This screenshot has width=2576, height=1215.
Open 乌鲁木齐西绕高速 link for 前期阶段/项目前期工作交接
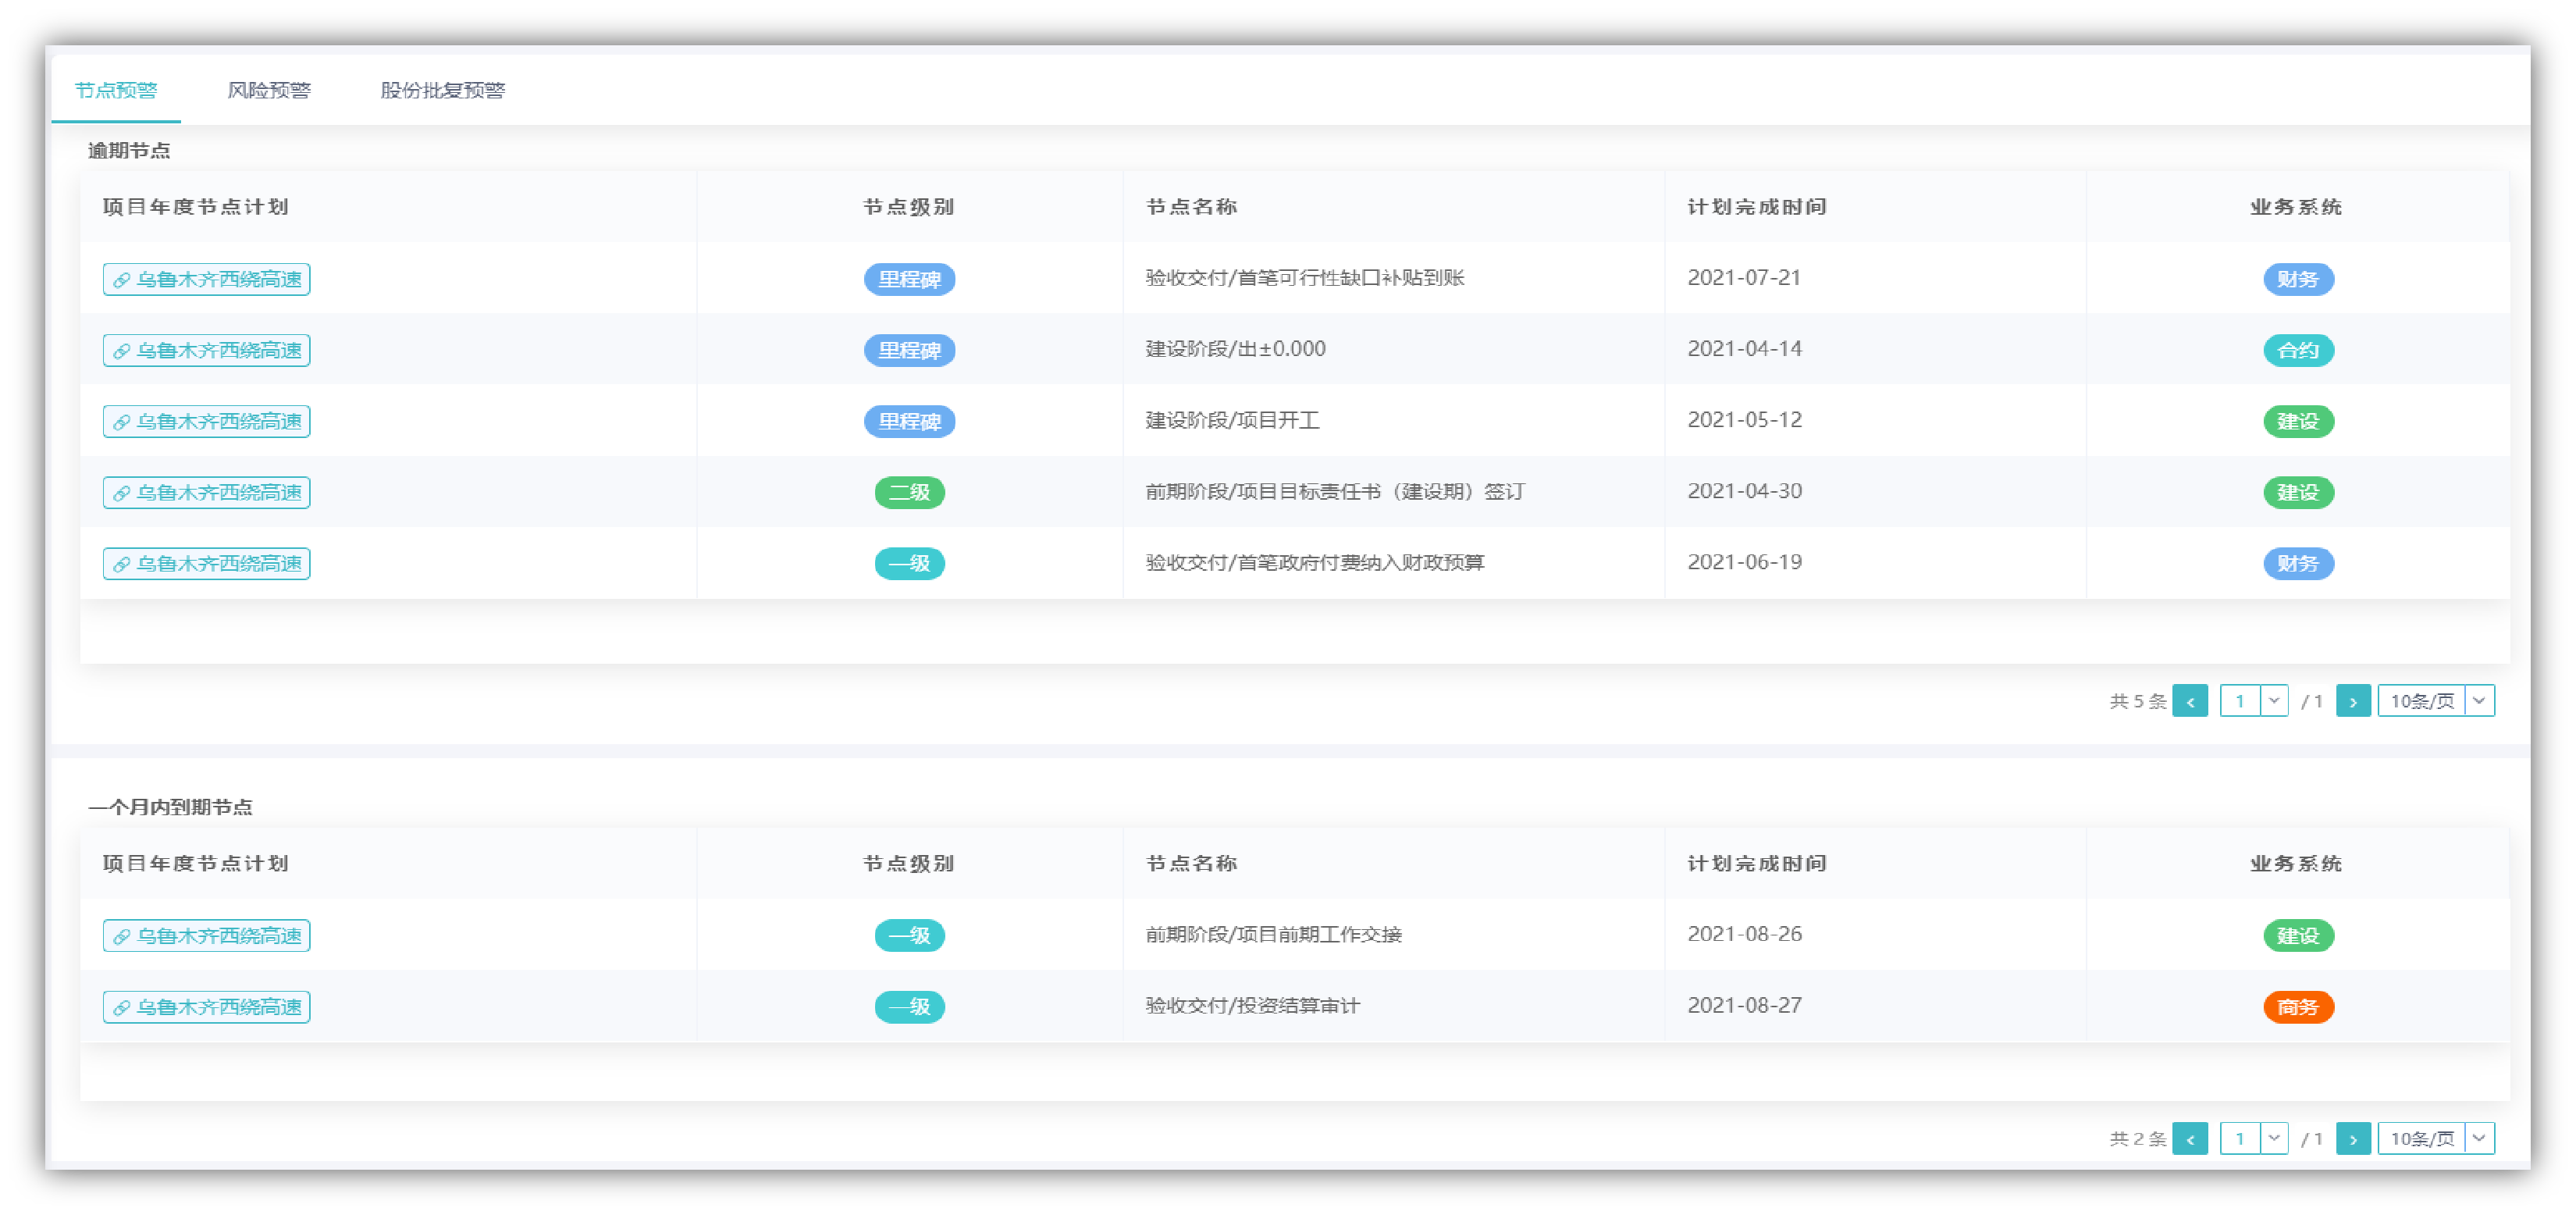[x=206, y=935]
